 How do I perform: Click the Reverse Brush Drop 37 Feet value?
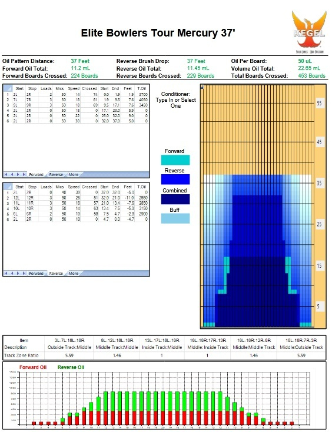point(196,61)
